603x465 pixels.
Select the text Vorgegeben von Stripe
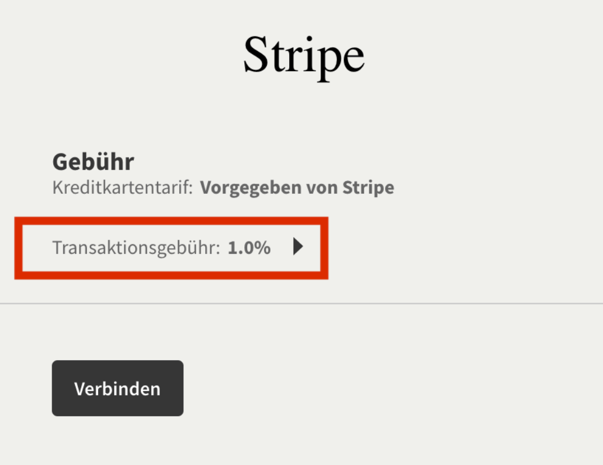click(298, 188)
